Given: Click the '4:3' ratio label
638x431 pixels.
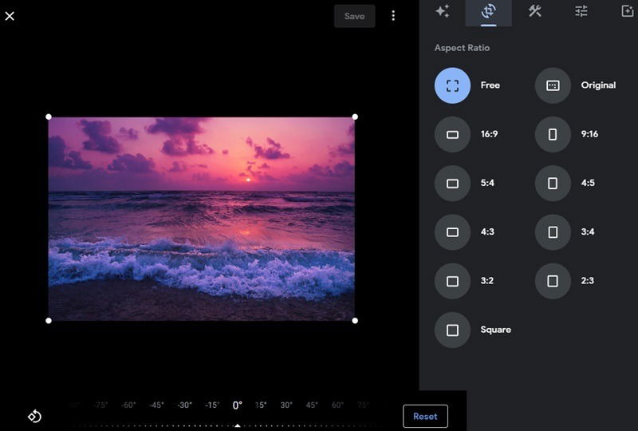Looking at the screenshot, I should click(x=487, y=231).
